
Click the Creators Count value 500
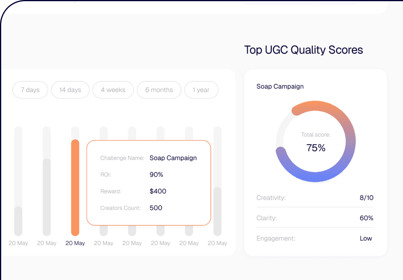click(x=156, y=208)
